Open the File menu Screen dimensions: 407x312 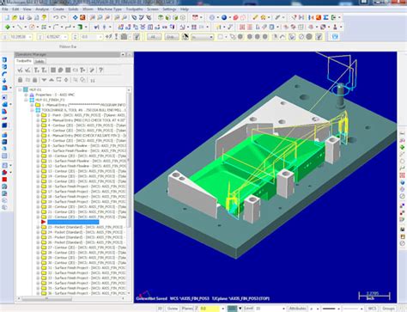[5, 9]
